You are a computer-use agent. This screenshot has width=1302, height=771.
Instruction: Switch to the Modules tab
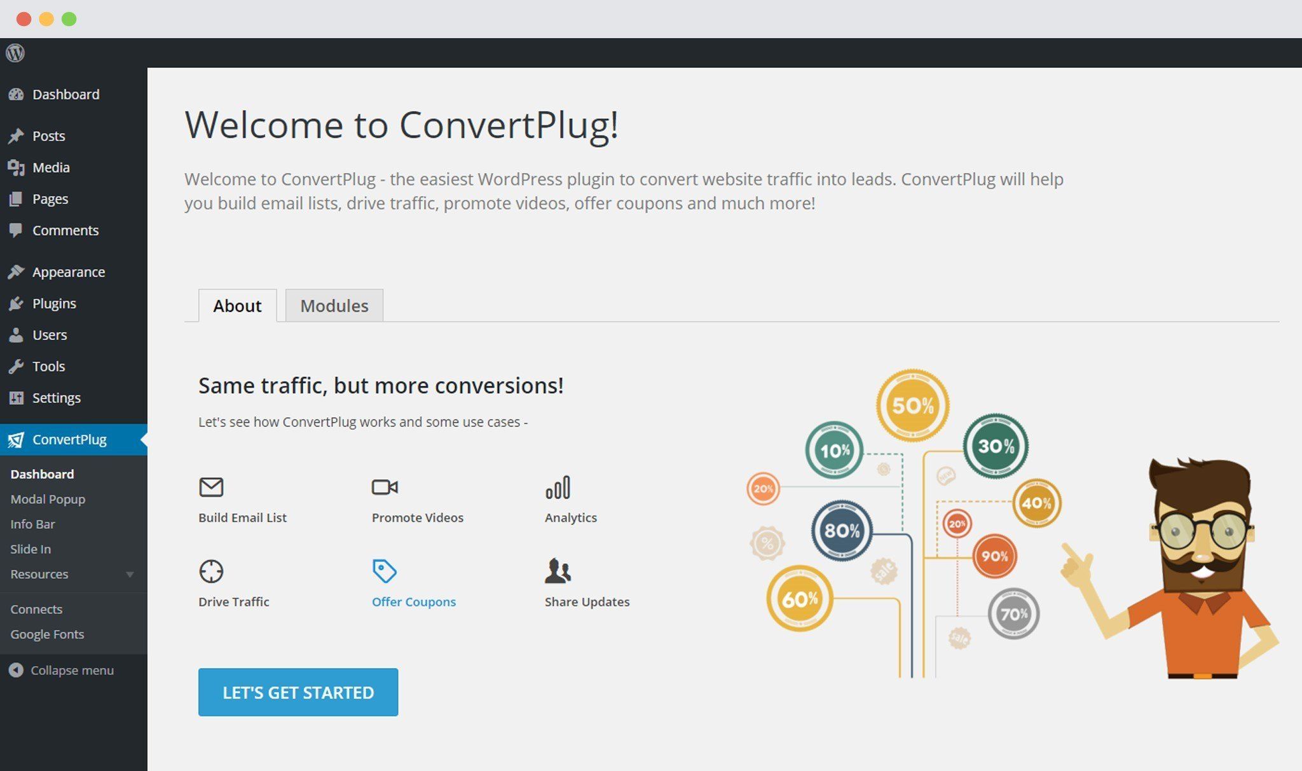tap(333, 305)
